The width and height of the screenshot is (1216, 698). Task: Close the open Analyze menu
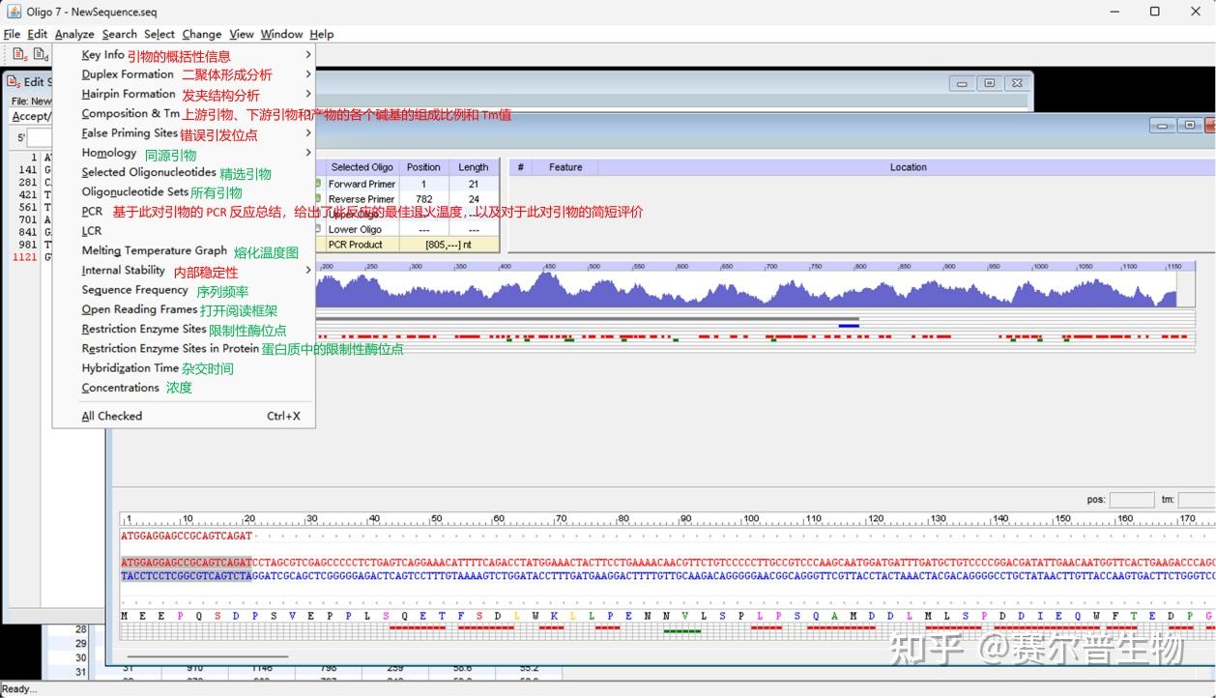coord(74,34)
